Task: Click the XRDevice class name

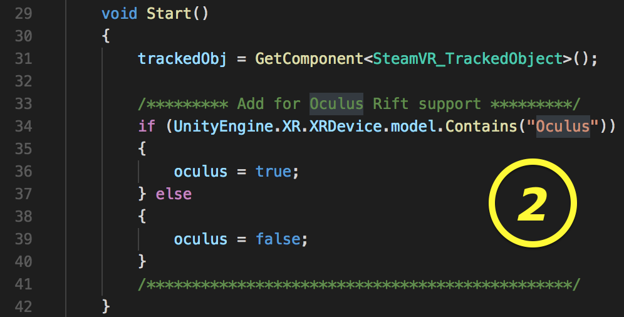Action: pyautogui.click(x=346, y=126)
